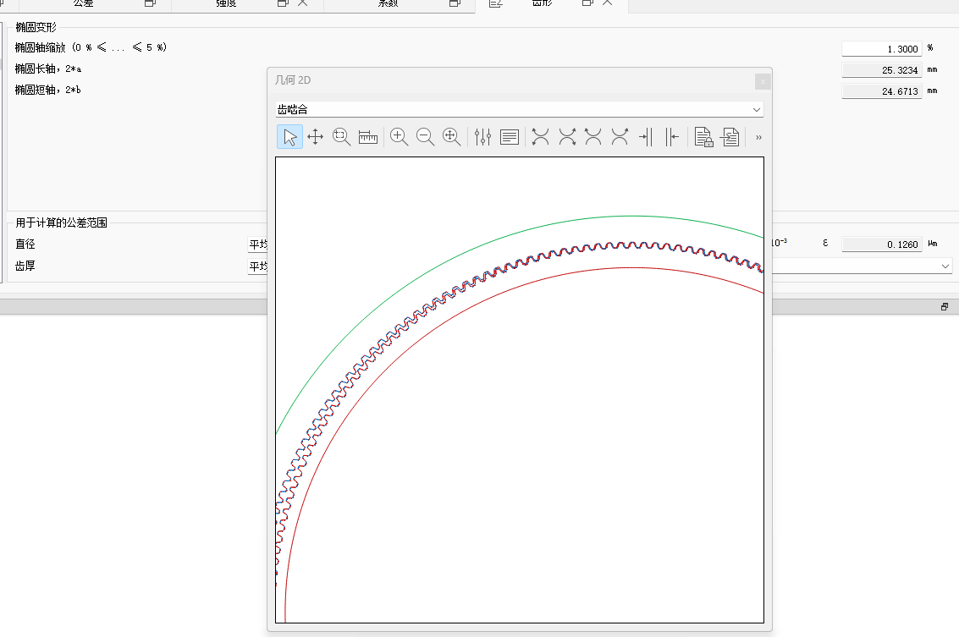959x637 pixels.
Task: Close the 几何 2D window
Action: [762, 80]
